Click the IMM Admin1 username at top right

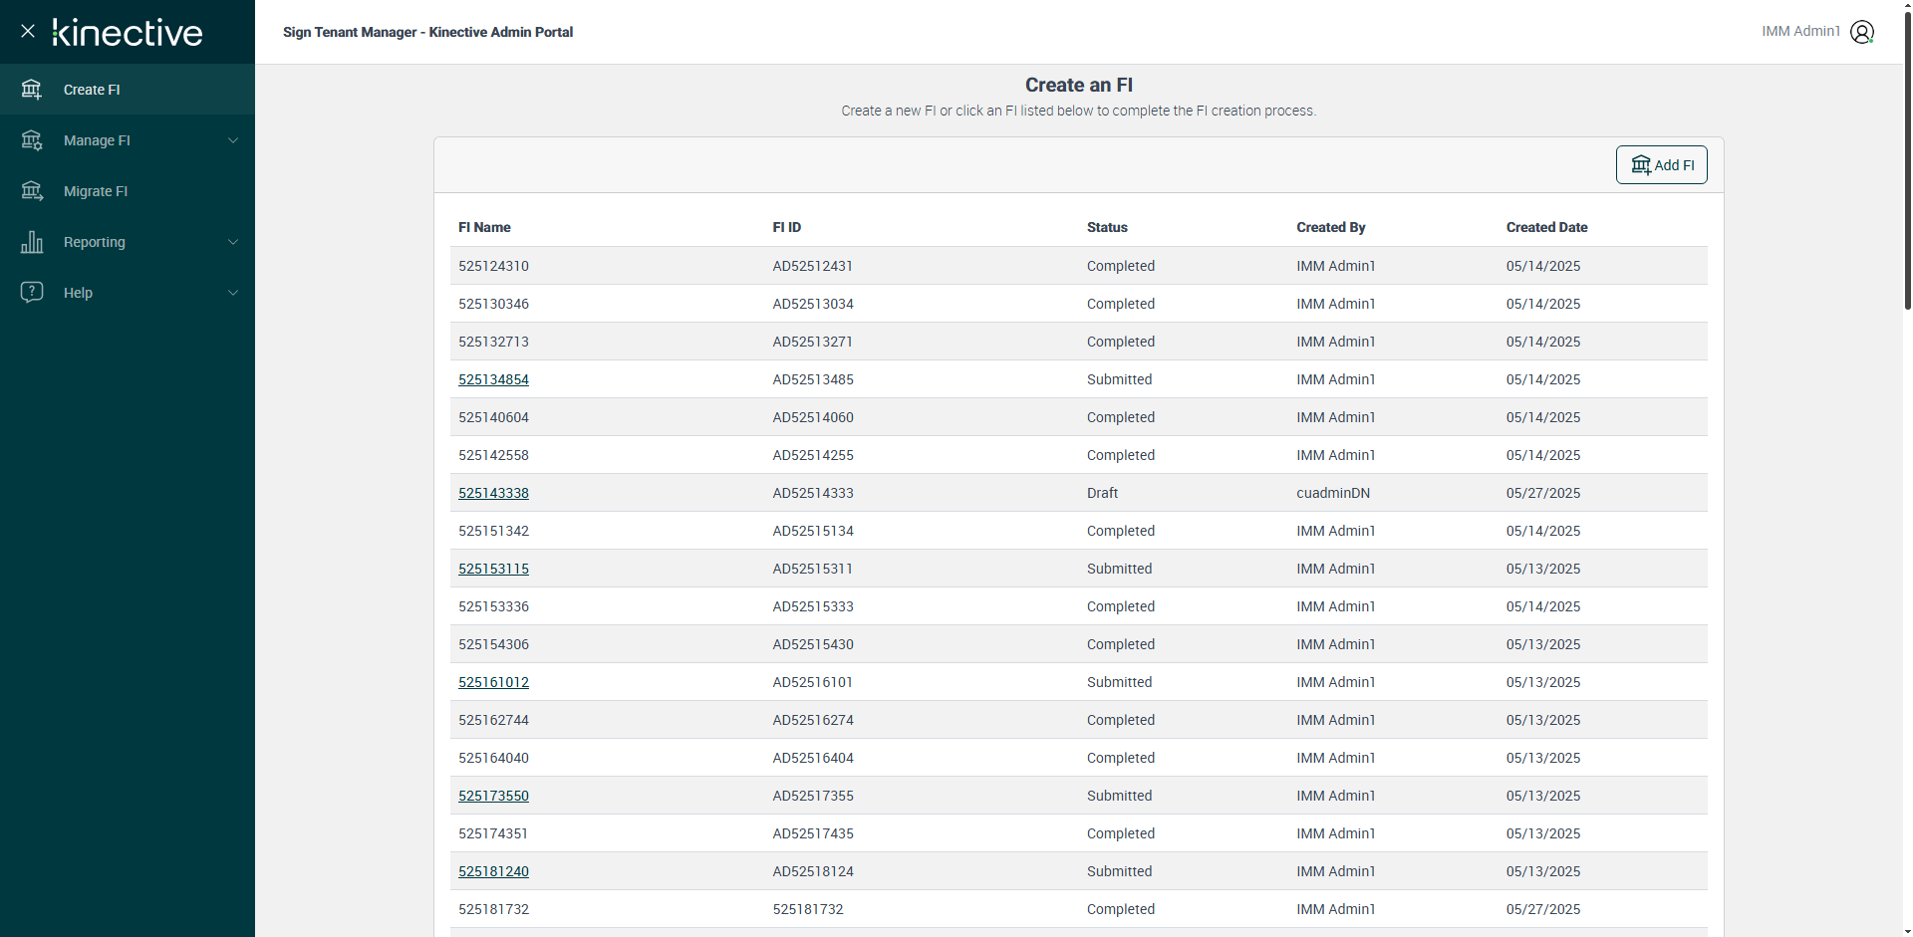point(1800,32)
